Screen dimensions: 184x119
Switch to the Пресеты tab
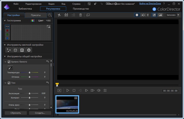point(36,15)
